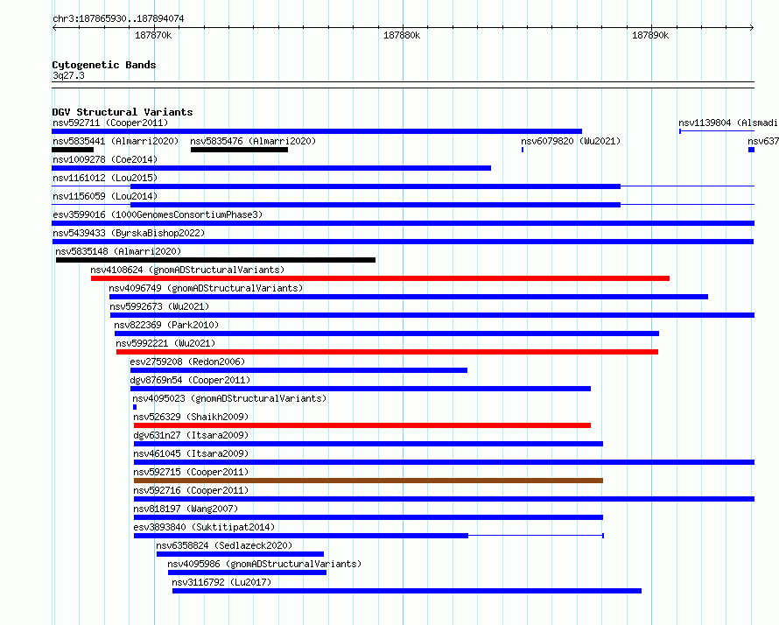Open esv3599016 (1000GenomesConsortiumPhase3) label
This screenshot has height=625, width=779.
158,214
